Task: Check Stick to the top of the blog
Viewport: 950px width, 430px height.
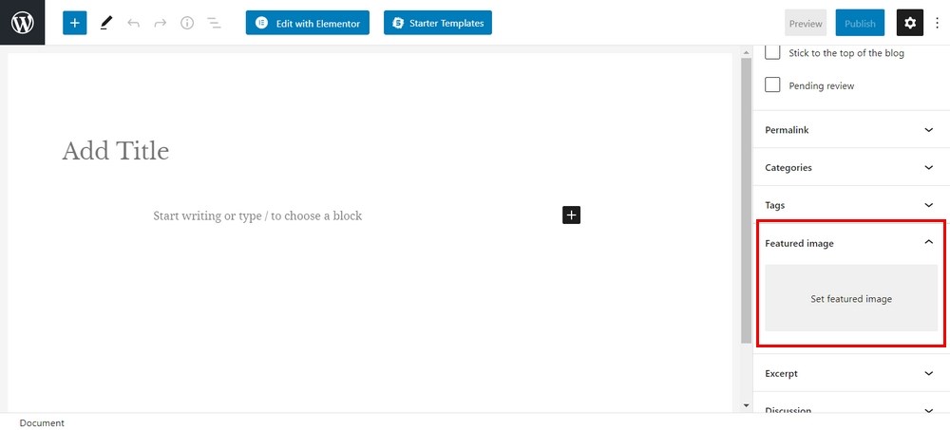Action: point(771,52)
